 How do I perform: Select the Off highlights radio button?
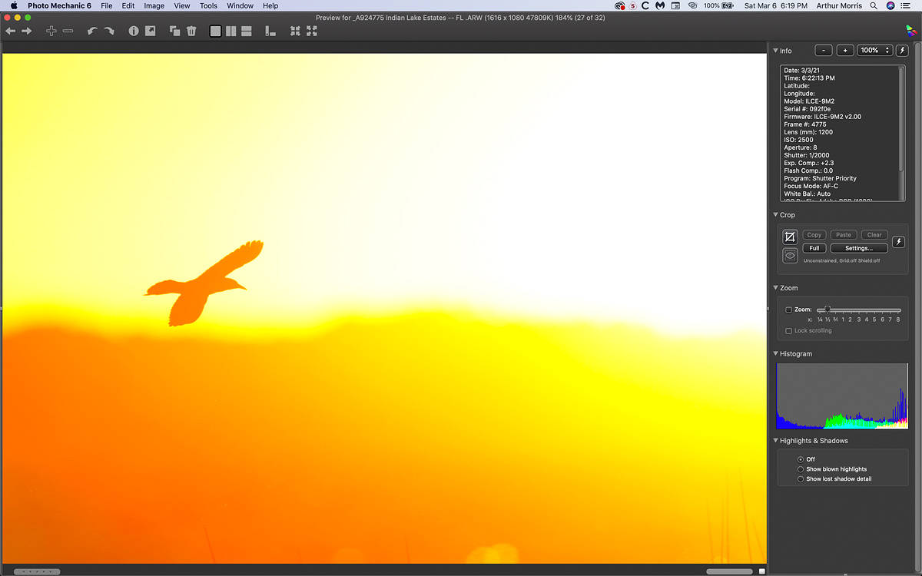point(801,459)
